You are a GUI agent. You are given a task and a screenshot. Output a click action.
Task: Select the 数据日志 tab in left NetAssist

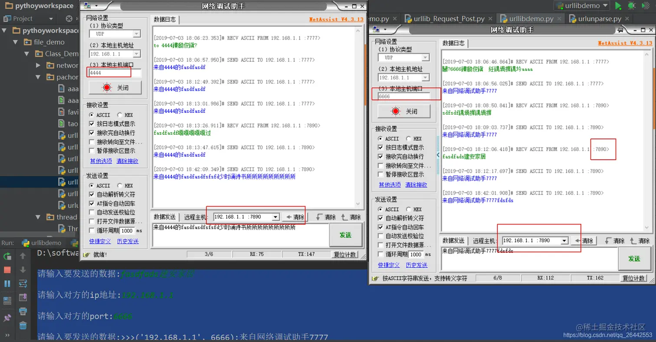pyautogui.click(x=165, y=19)
